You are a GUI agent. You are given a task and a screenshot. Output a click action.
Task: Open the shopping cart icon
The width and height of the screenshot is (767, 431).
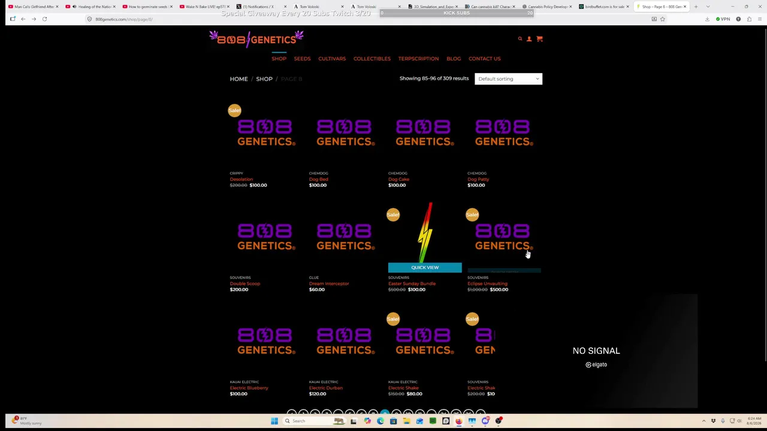(539, 39)
